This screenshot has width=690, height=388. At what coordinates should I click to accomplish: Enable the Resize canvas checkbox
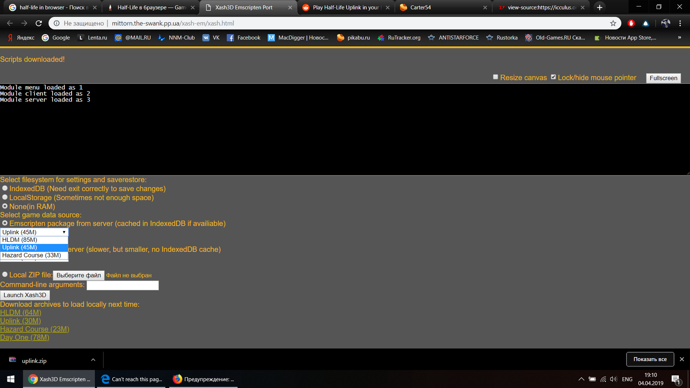496,77
